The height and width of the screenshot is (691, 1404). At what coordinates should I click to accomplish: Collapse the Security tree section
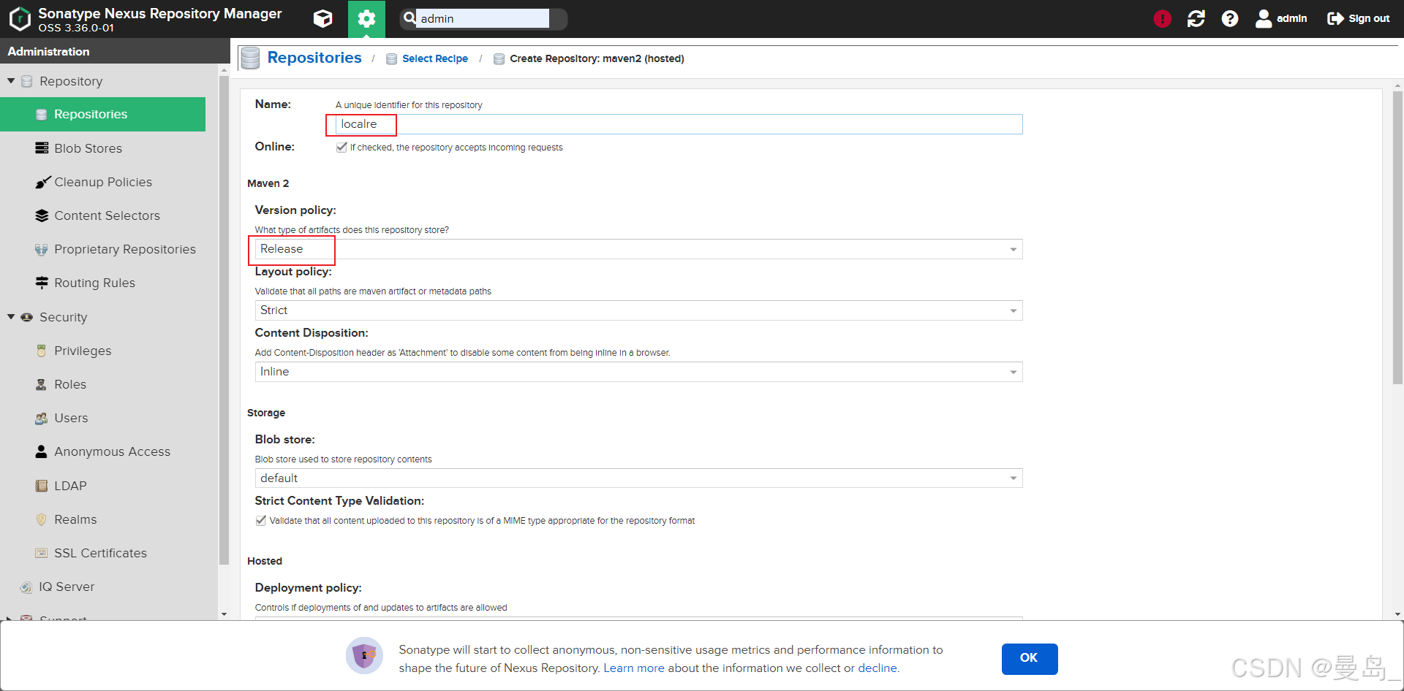(11, 317)
